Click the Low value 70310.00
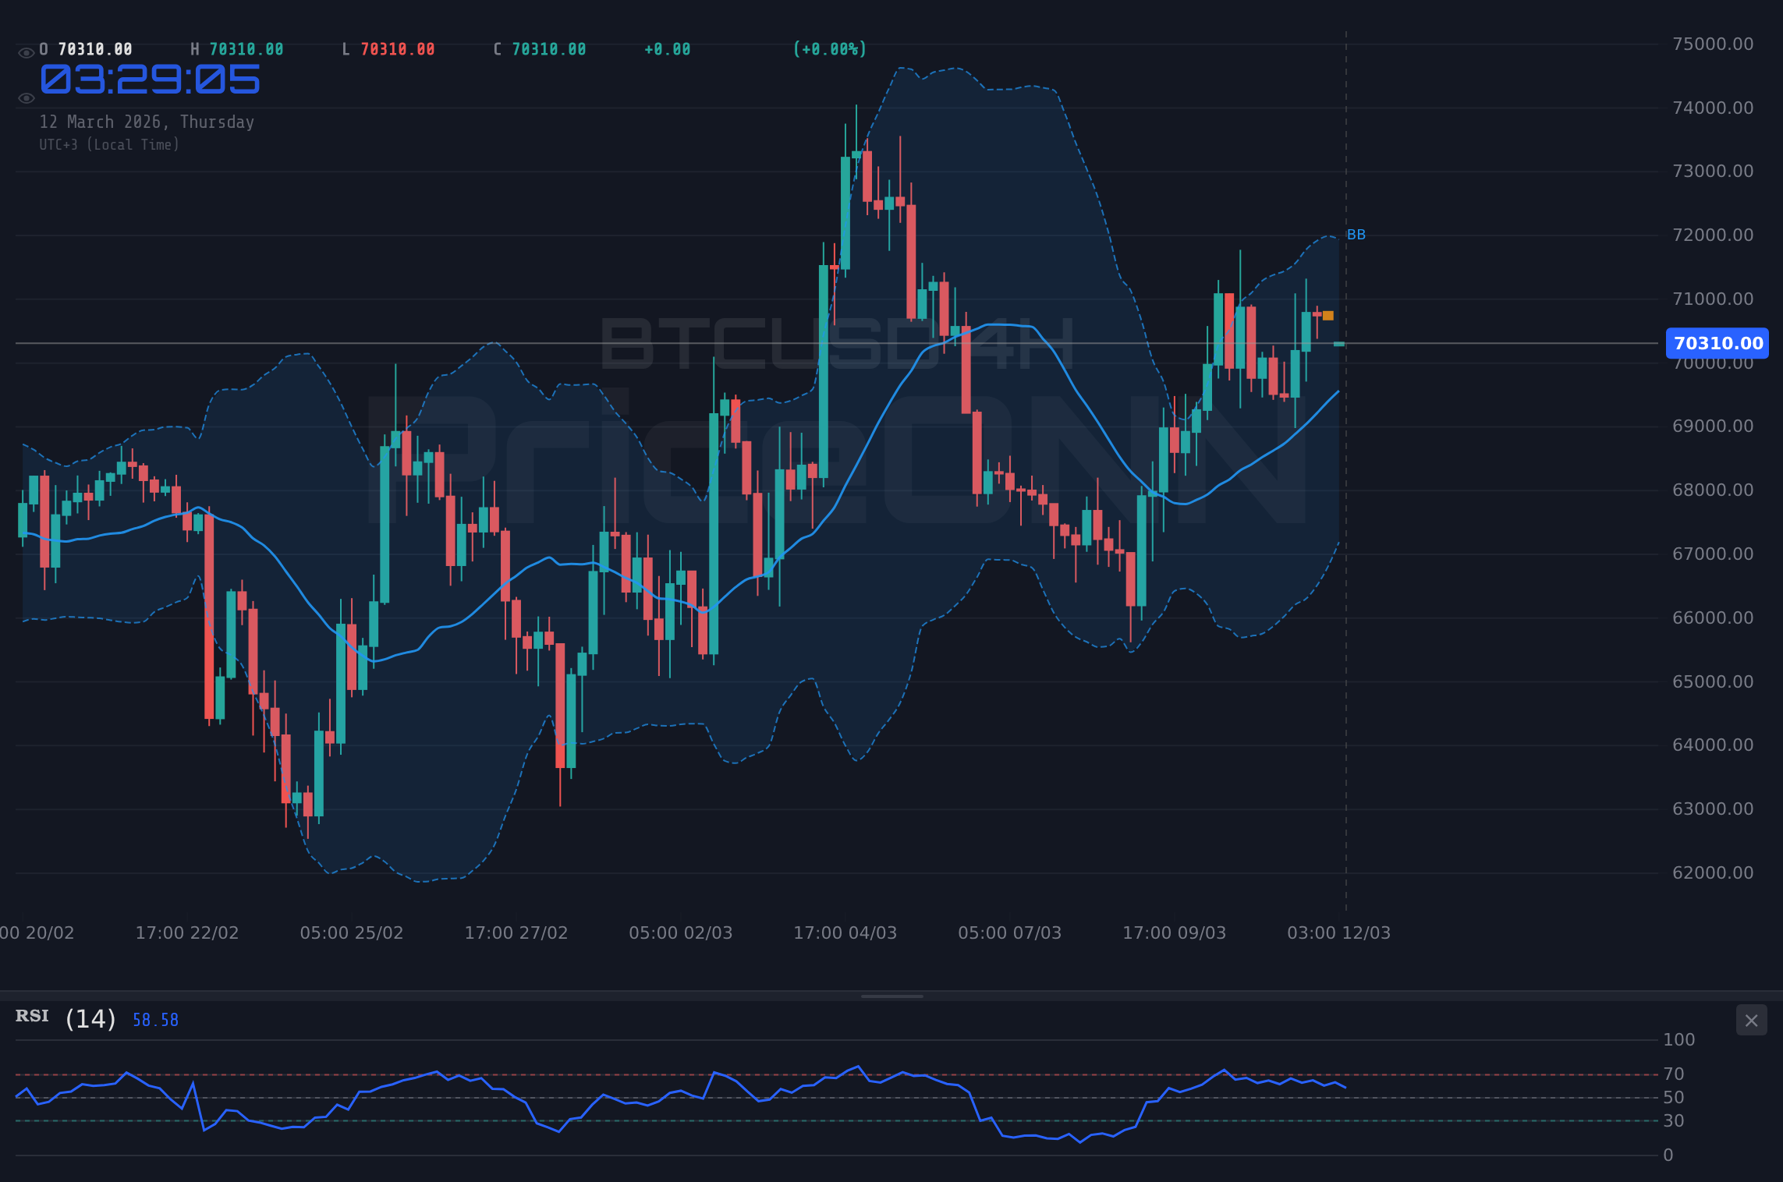The height and width of the screenshot is (1182, 1783). [398, 50]
